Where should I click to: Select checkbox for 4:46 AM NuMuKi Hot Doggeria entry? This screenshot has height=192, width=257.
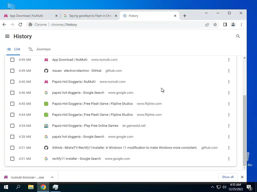coord(12,82)
